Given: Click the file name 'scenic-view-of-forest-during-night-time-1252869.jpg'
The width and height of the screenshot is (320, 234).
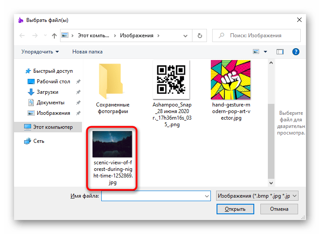Looking at the screenshot, I should (x=113, y=172).
